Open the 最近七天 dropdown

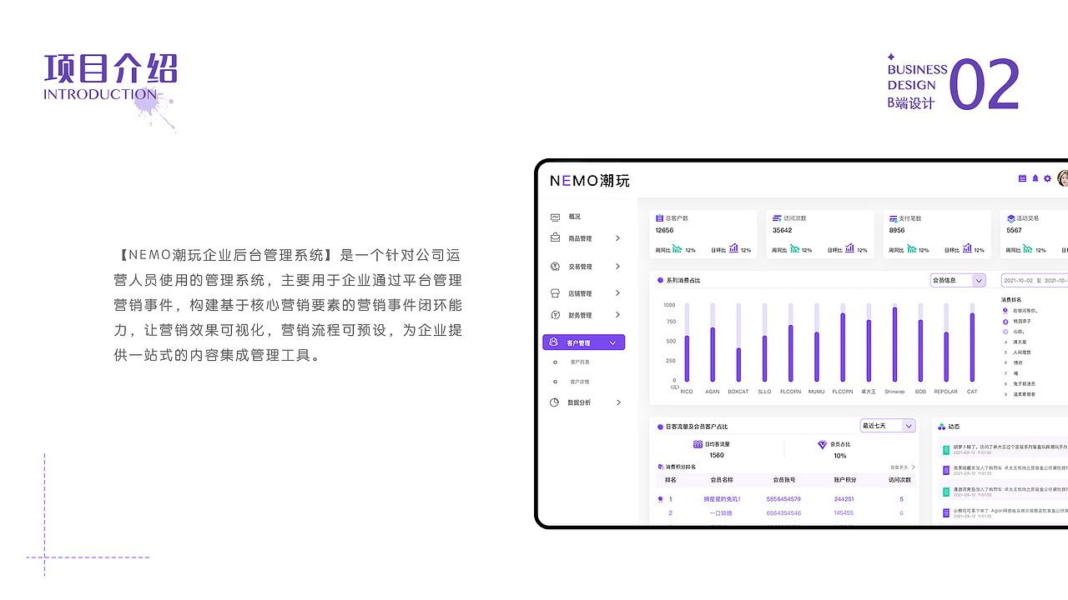coord(888,426)
